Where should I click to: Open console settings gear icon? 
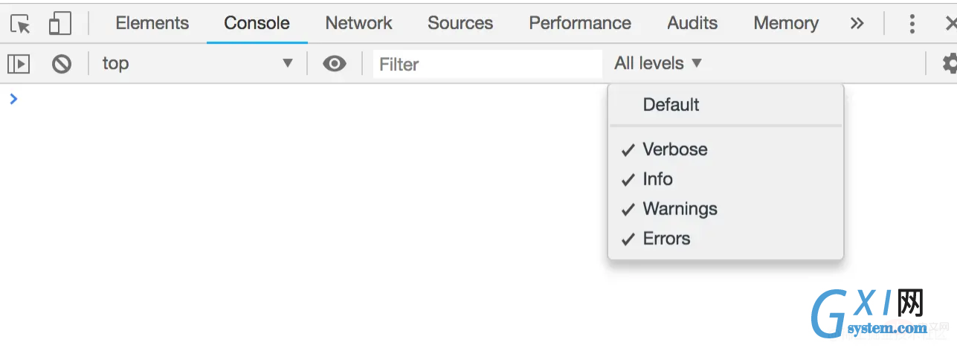(949, 64)
